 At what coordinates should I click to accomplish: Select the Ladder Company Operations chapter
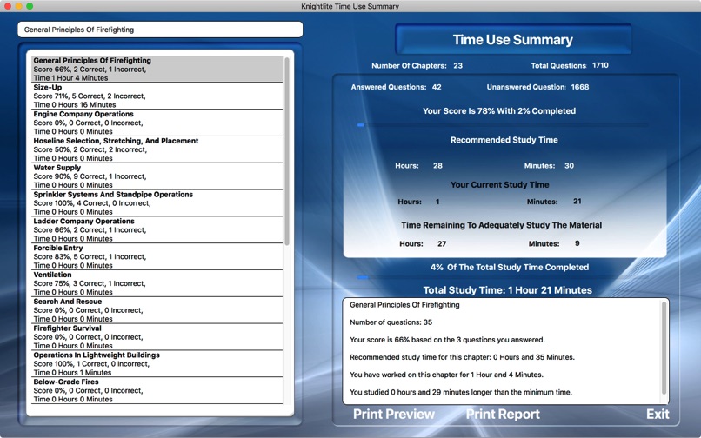pos(157,229)
